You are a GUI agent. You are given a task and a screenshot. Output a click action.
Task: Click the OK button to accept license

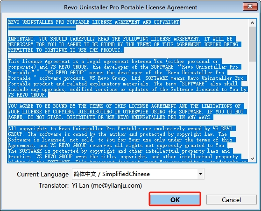[175, 199]
